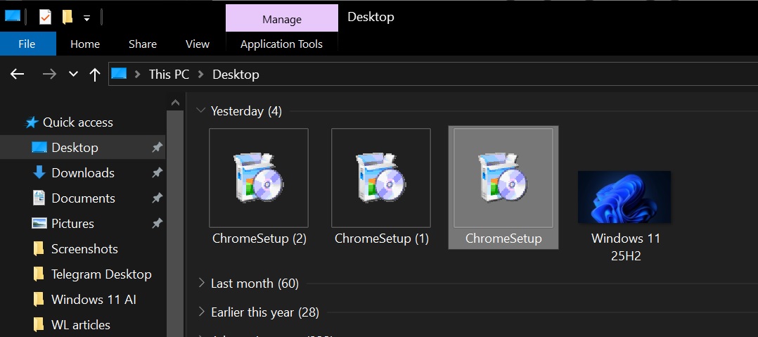This screenshot has width=758, height=337.
Task: Click the Pictures landscape icon
Action: pyautogui.click(x=39, y=223)
